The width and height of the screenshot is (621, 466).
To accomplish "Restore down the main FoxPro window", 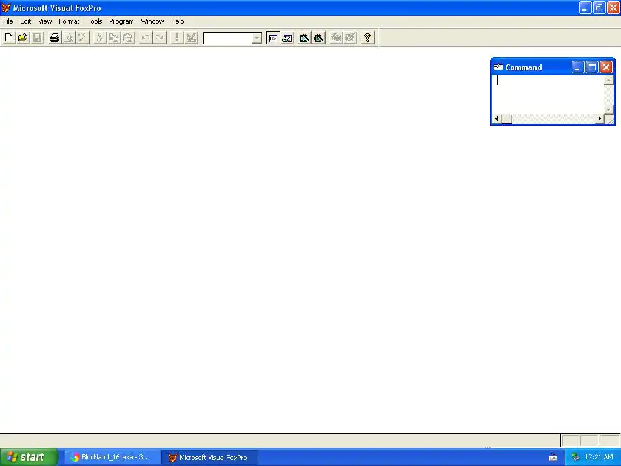I will point(599,7).
